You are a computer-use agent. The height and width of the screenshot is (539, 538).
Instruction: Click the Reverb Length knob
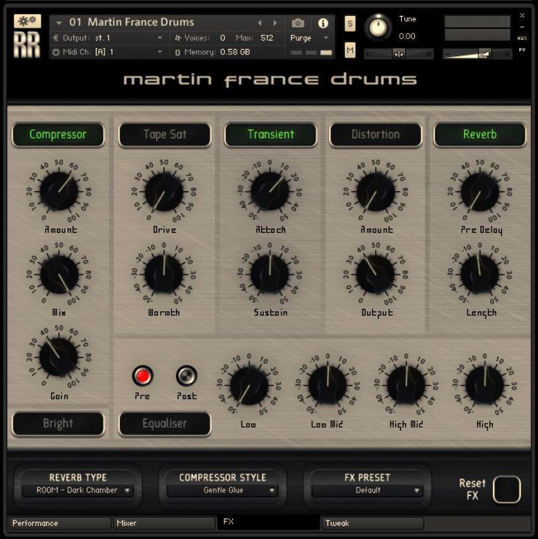point(480,274)
